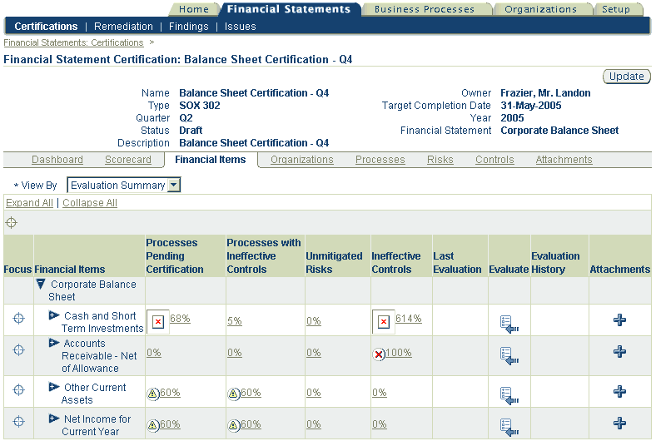Collapse the Corporate Balance Sheet node
Screen dimensions: 656x441
pyautogui.click(x=41, y=285)
